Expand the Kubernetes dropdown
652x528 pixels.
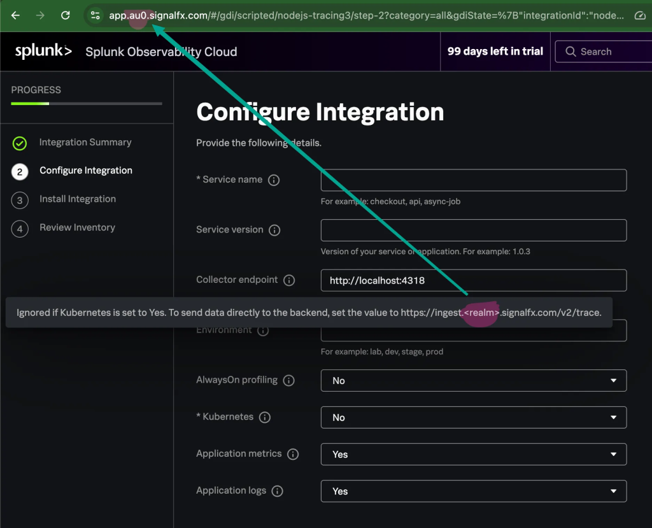coord(473,417)
